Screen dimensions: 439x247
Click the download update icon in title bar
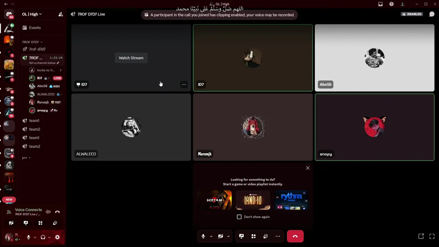[x=402, y=4]
